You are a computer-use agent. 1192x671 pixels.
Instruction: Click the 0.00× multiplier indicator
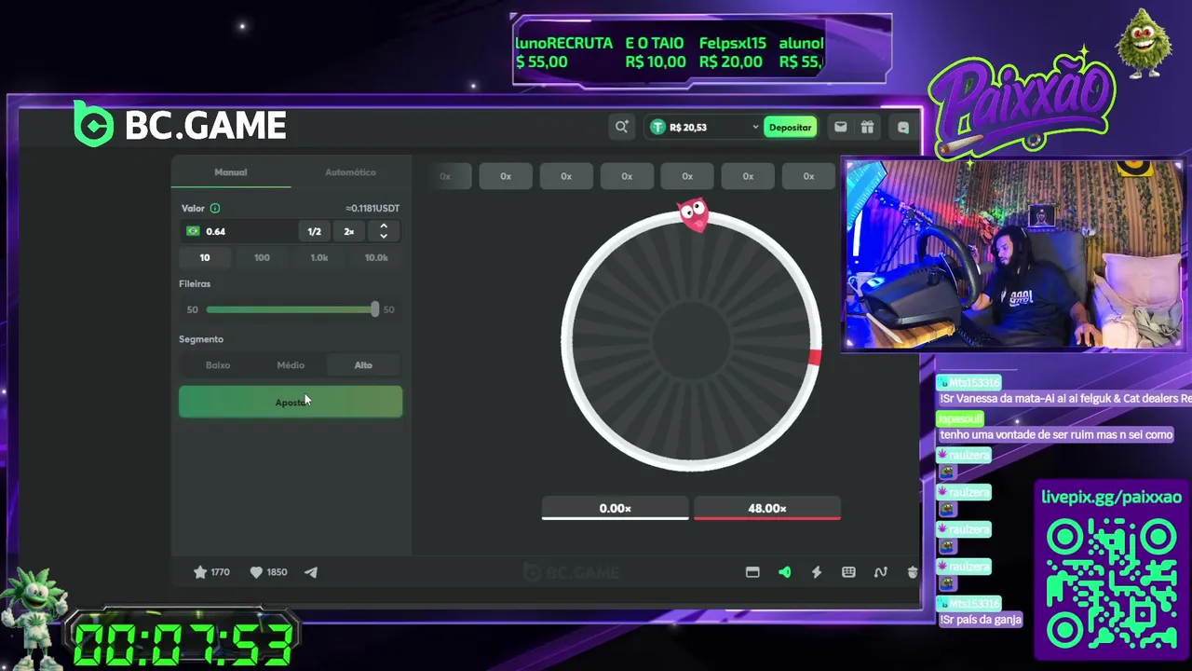tap(615, 509)
